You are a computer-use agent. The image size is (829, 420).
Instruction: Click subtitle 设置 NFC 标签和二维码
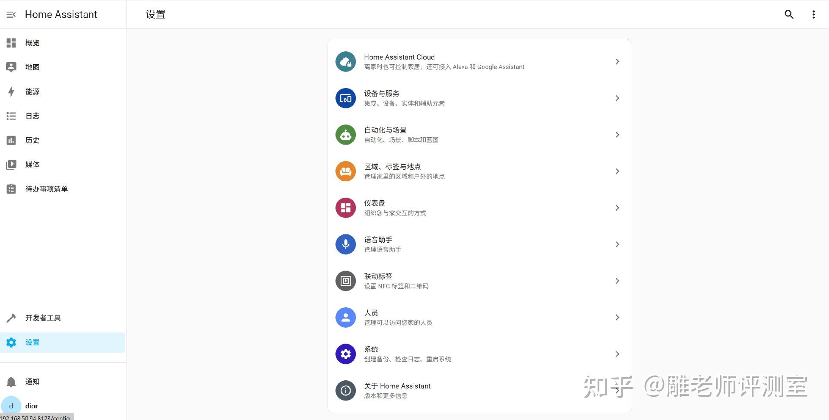coord(396,286)
